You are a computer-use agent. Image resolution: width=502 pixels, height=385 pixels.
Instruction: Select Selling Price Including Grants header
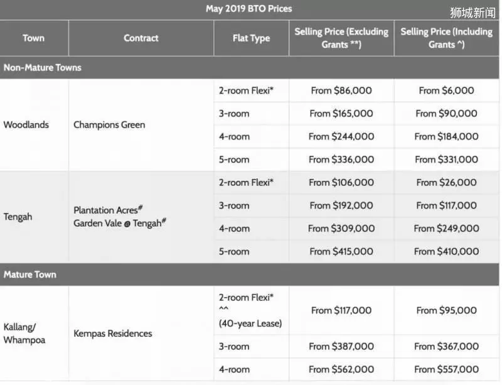(x=447, y=38)
